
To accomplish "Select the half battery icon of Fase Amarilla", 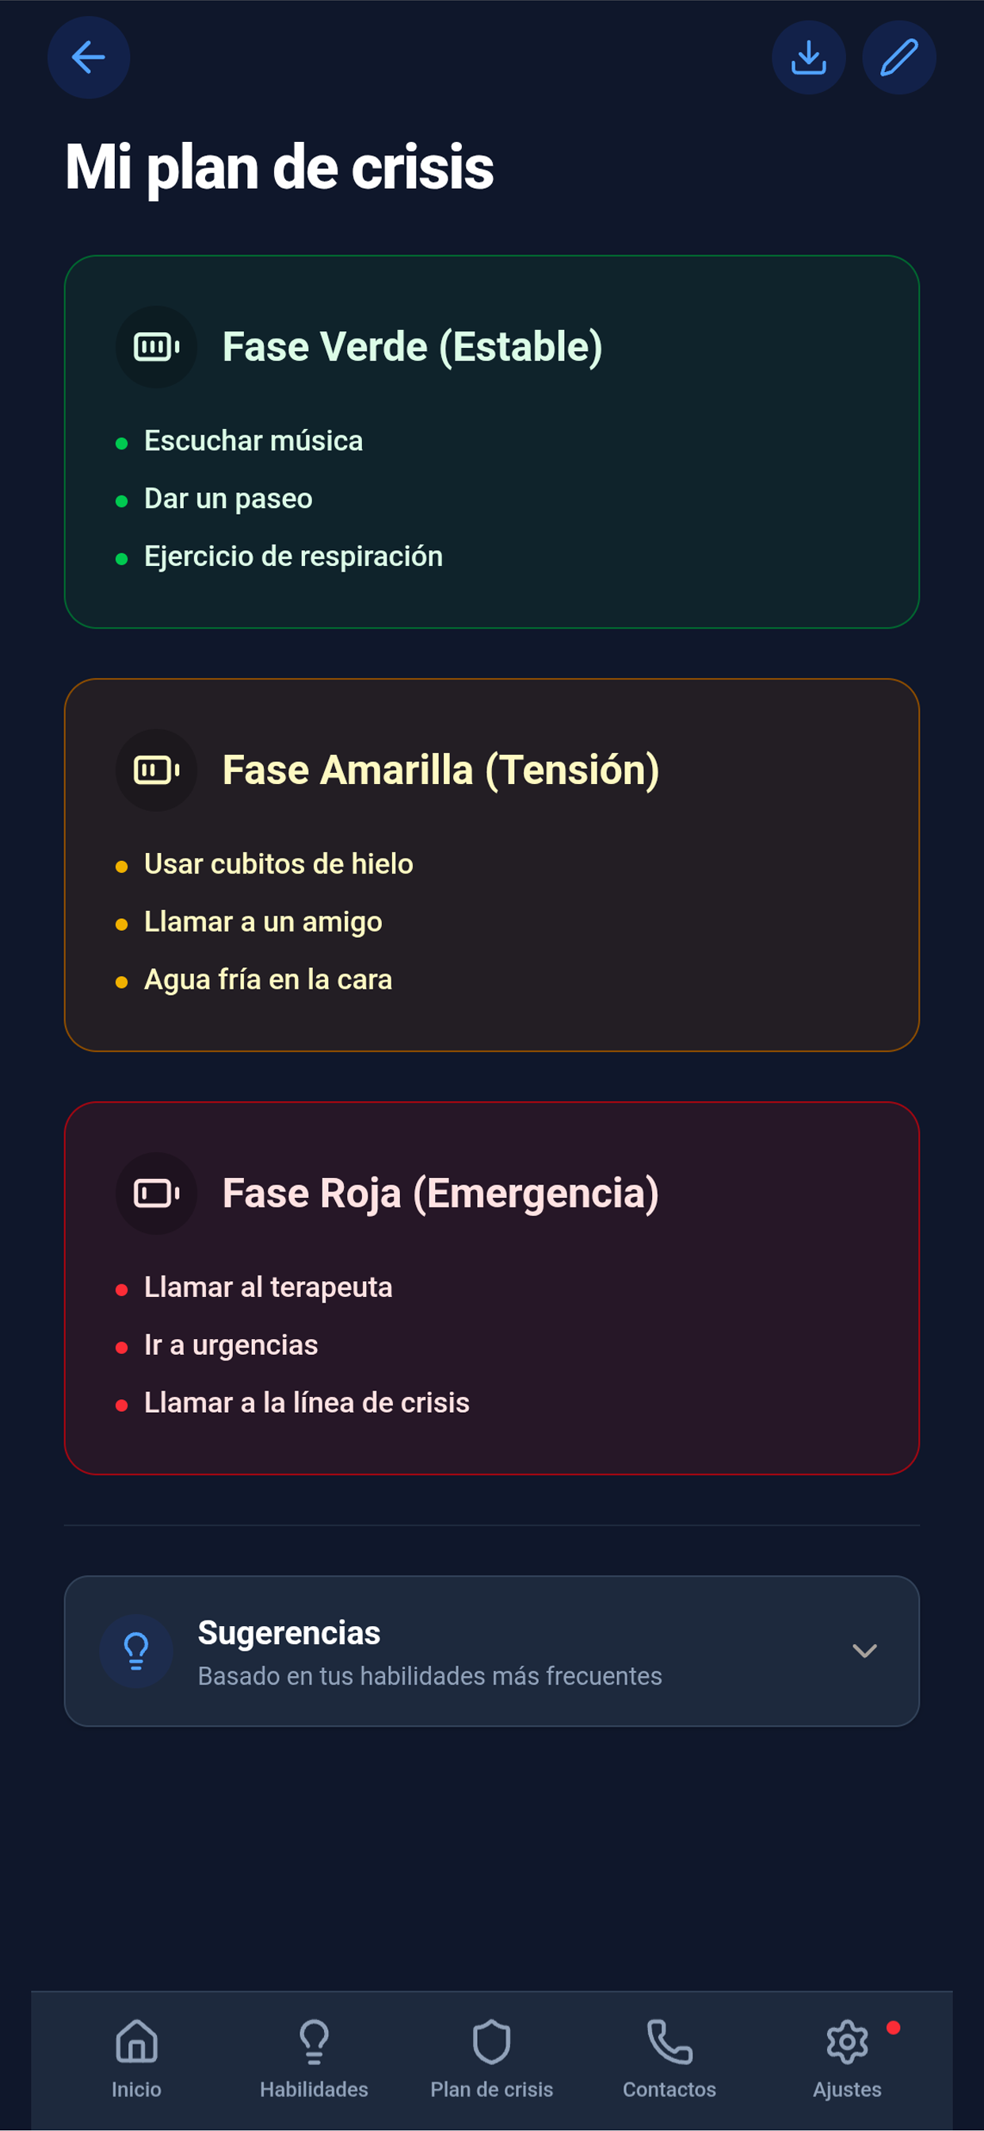I will pos(156,769).
